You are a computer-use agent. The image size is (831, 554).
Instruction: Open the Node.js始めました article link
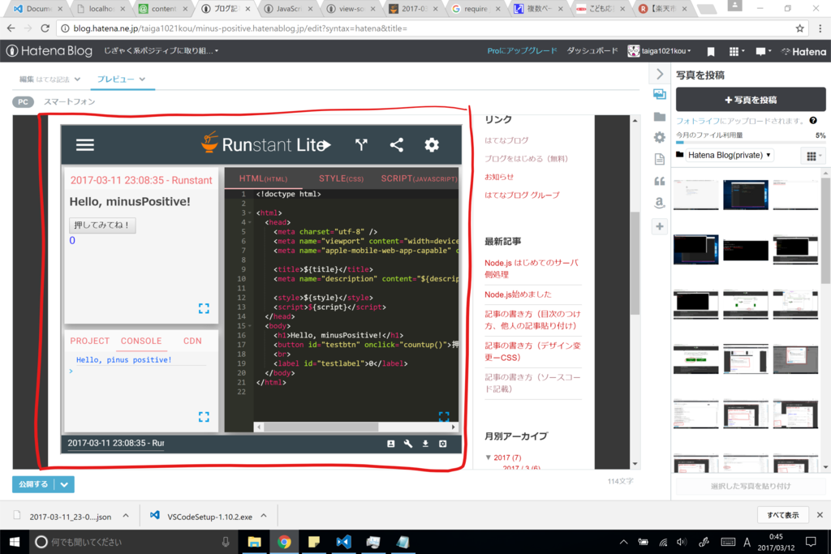click(x=518, y=294)
